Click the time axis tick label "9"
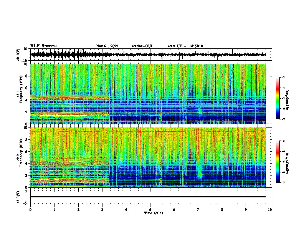The height and width of the screenshot is (235, 304). (x=246, y=210)
